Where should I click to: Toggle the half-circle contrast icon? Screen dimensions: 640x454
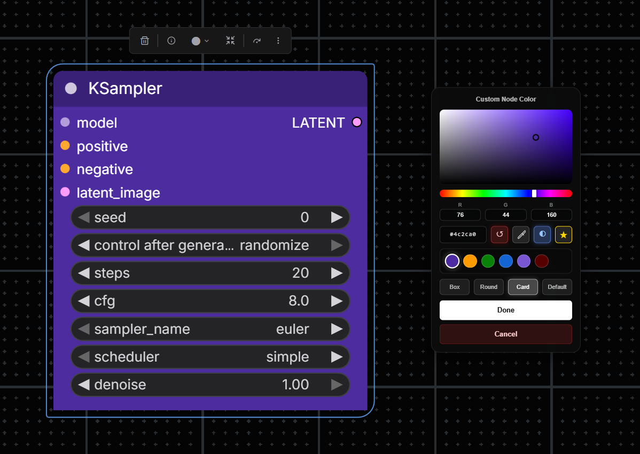542,234
